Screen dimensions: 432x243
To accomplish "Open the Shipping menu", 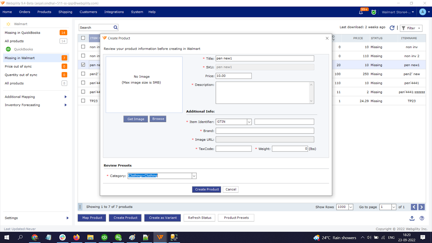I will 65,12.
